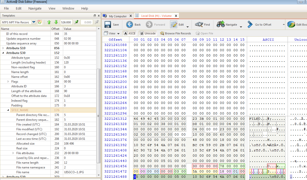
Task: Open the Navigate menu
Action: [x=35, y=8]
